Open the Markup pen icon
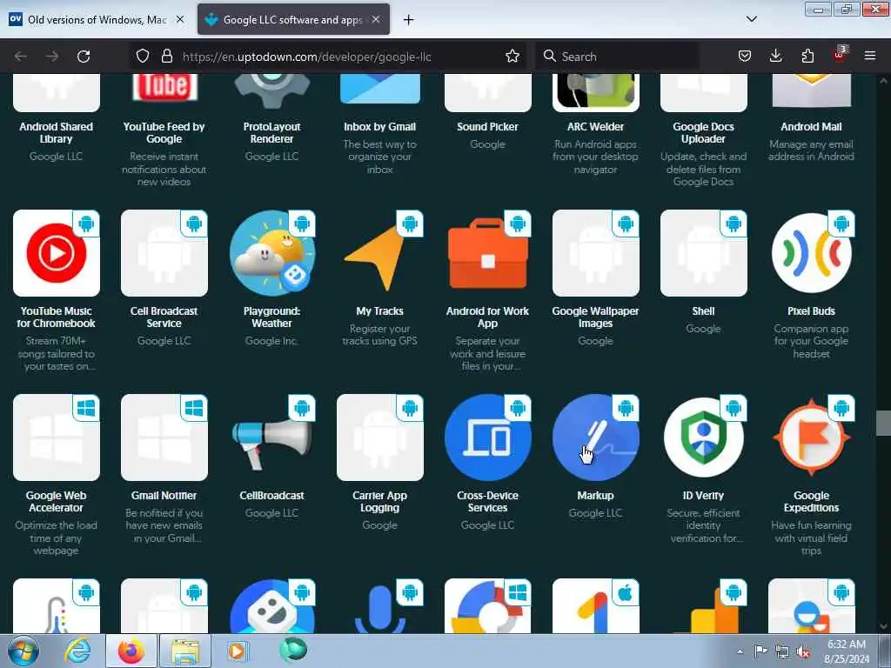Image resolution: width=891 pixels, height=668 pixels. [x=595, y=438]
